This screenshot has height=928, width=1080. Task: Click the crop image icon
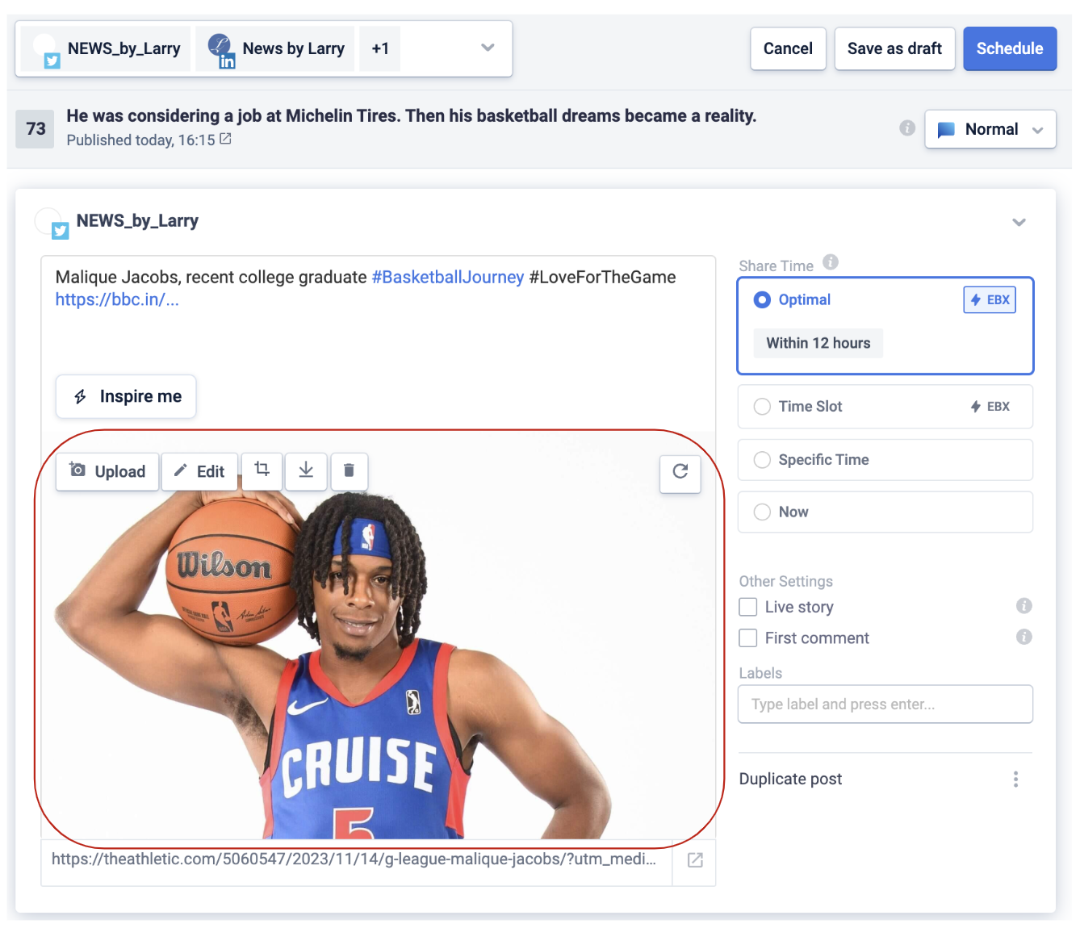point(262,470)
